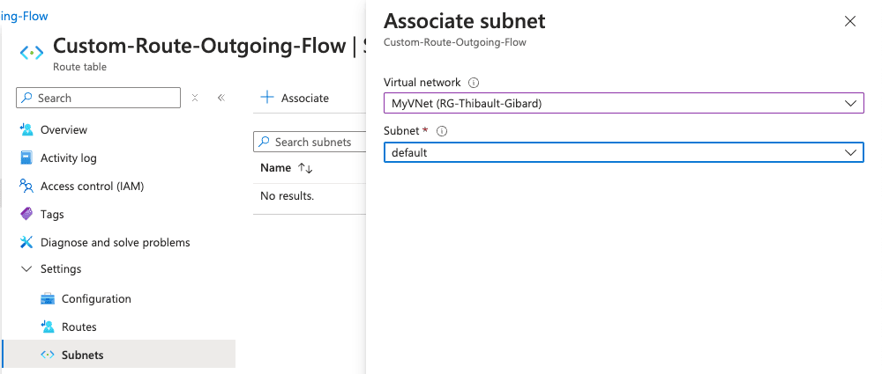Sort by Name using the arrows icon
The width and height of the screenshot is (882, 374).
tap(305, 168)
